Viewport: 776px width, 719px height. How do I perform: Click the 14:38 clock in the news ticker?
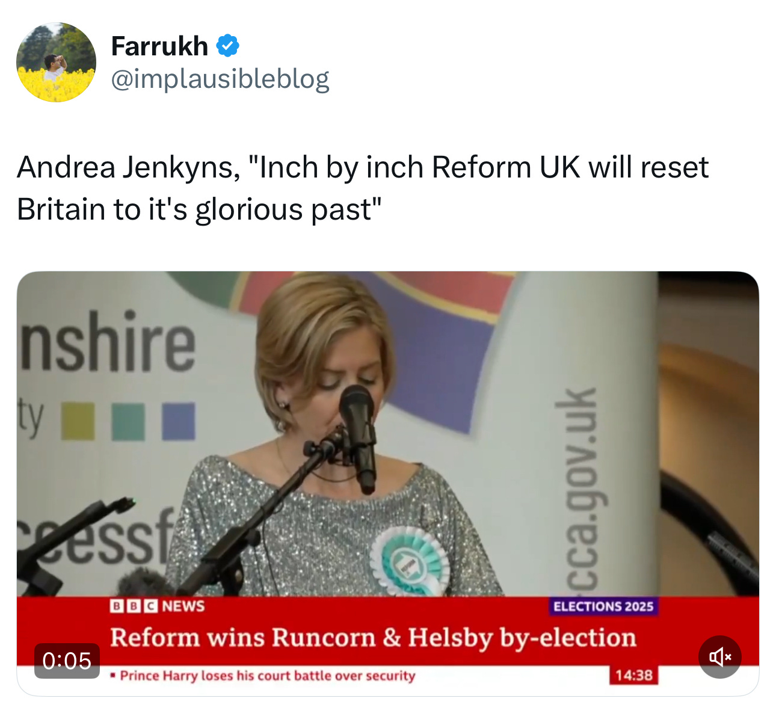pyautogui.click(x=634, y=675)
